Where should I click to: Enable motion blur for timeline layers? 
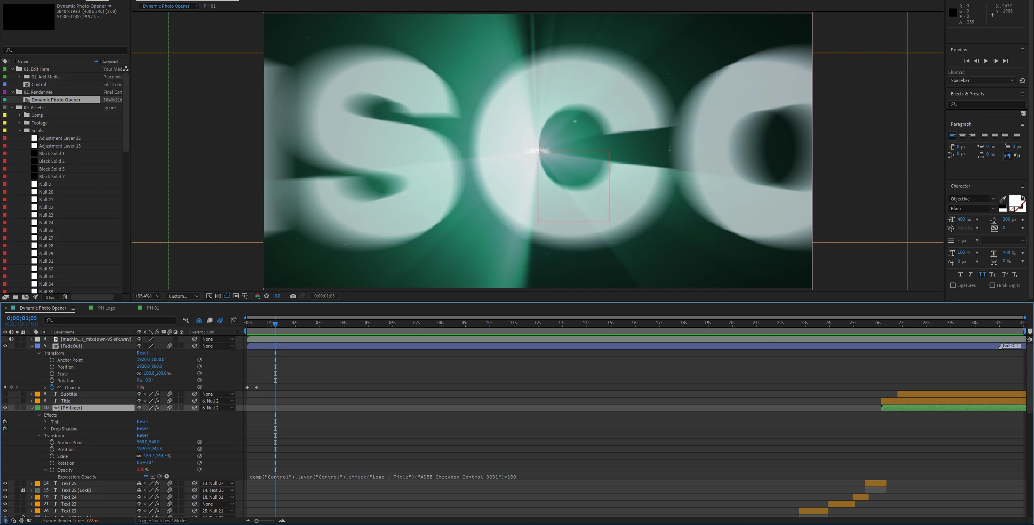click(220, 320)
